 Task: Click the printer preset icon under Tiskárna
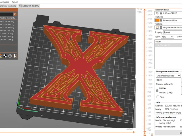coord(157,27)
